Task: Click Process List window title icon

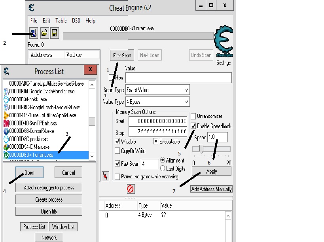Action: (6, 71)
